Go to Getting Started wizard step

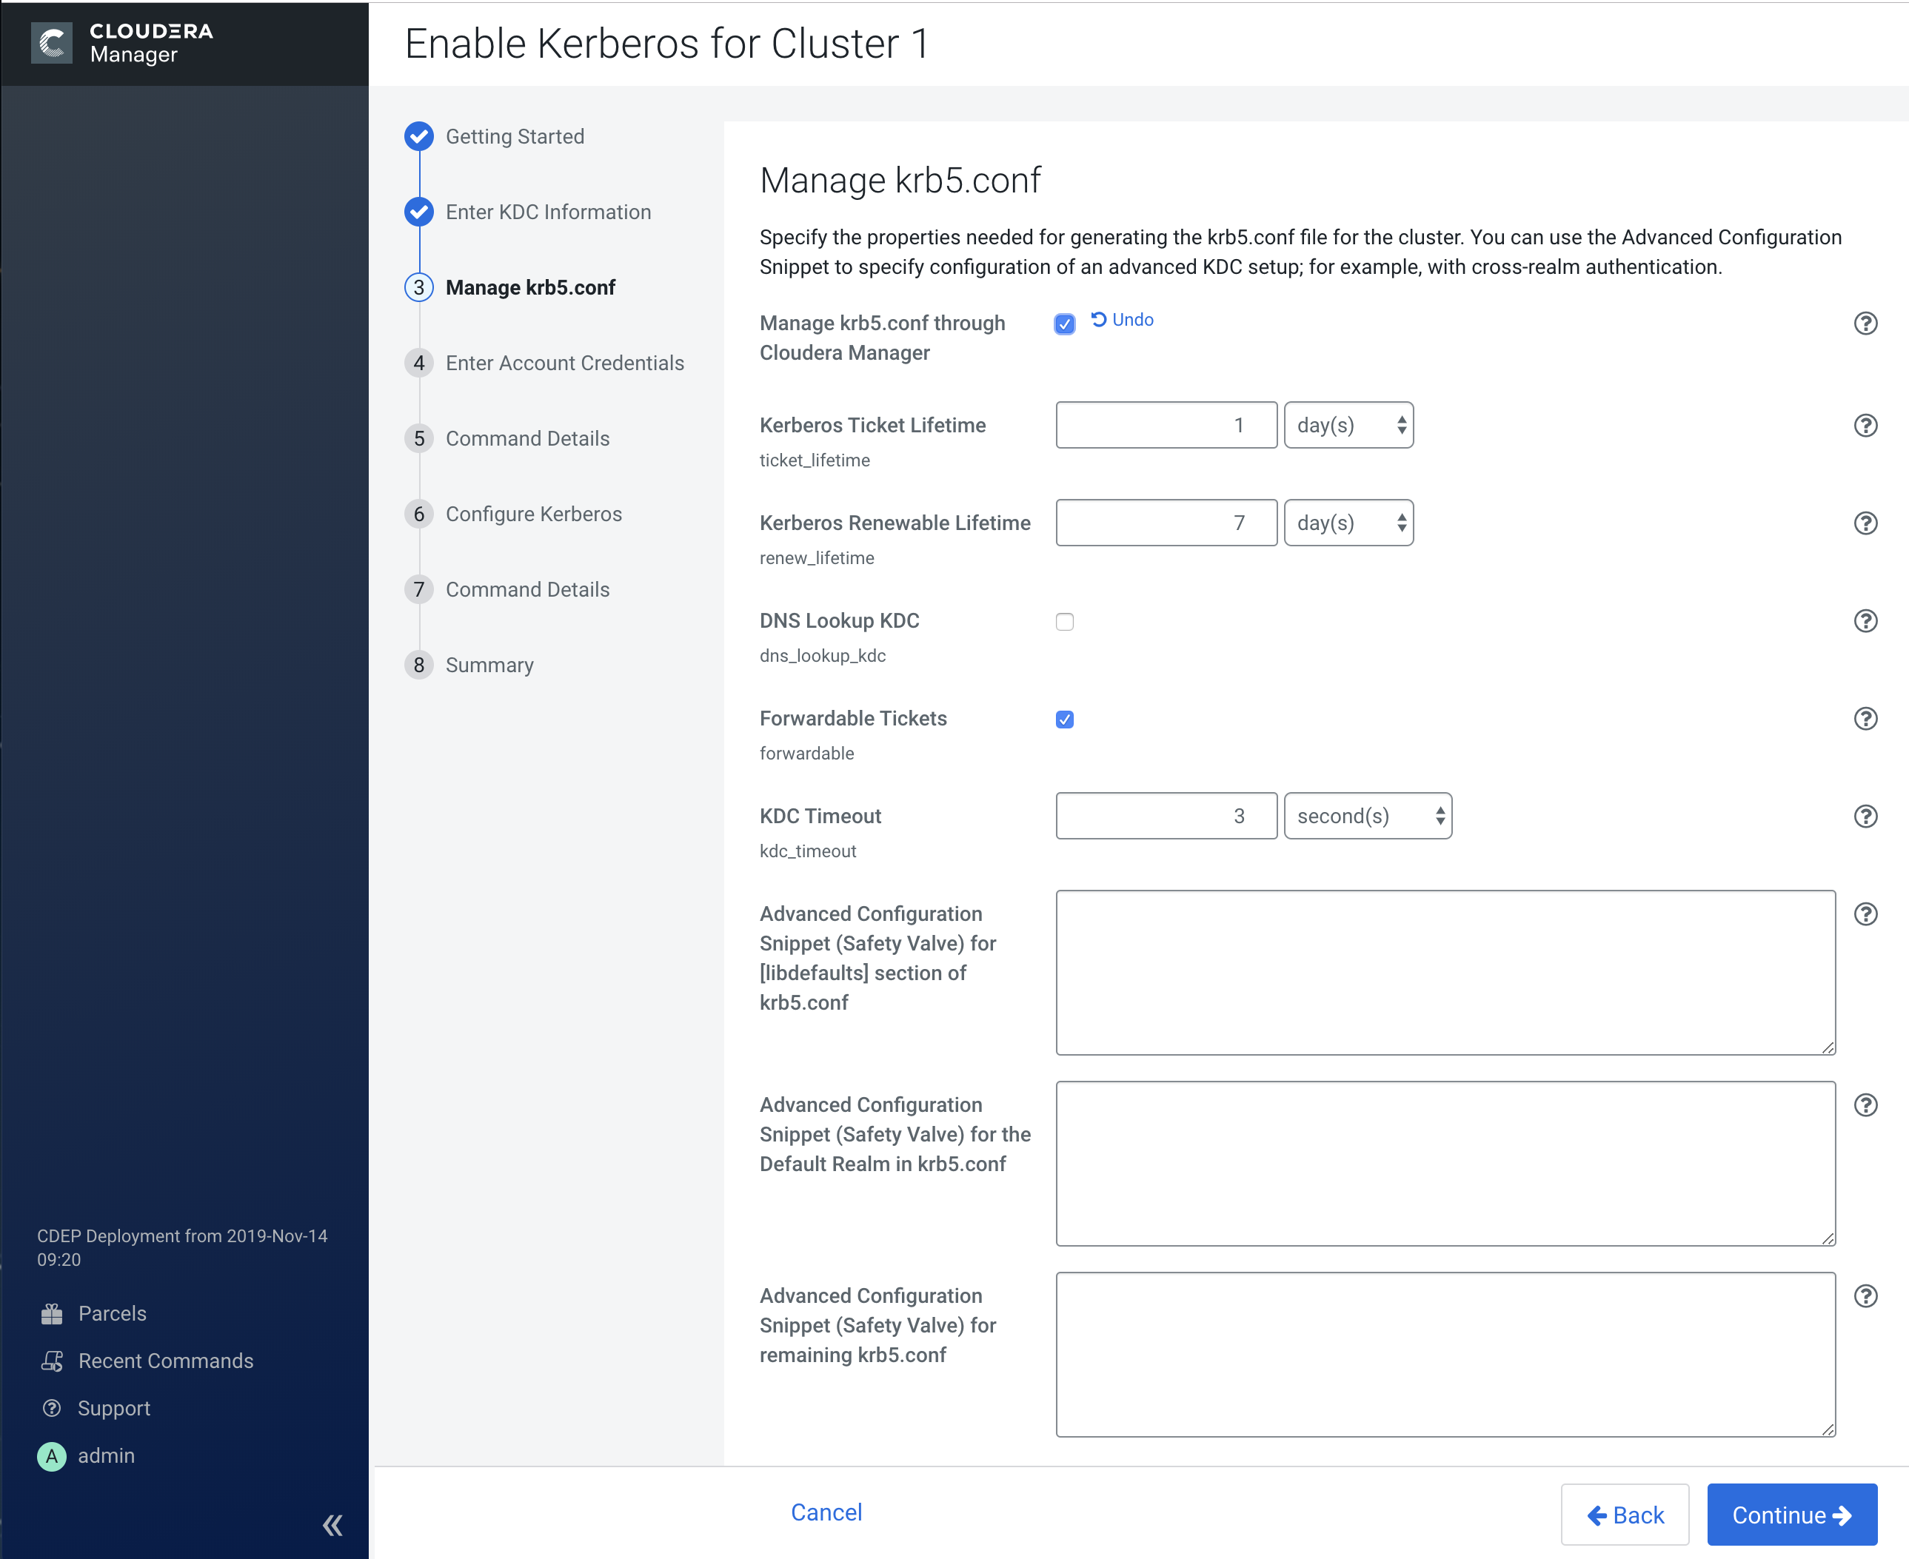click(x=514, y=136)
